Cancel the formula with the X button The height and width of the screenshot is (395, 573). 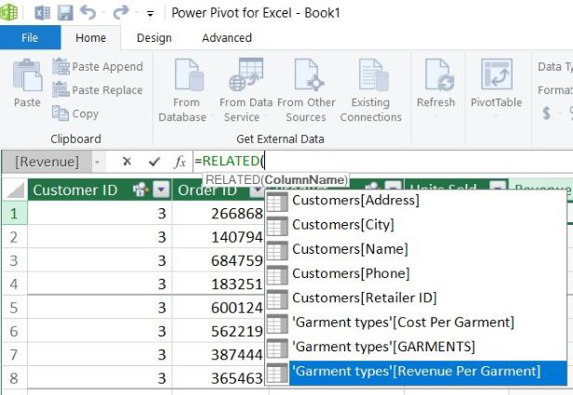coord(127,162)
